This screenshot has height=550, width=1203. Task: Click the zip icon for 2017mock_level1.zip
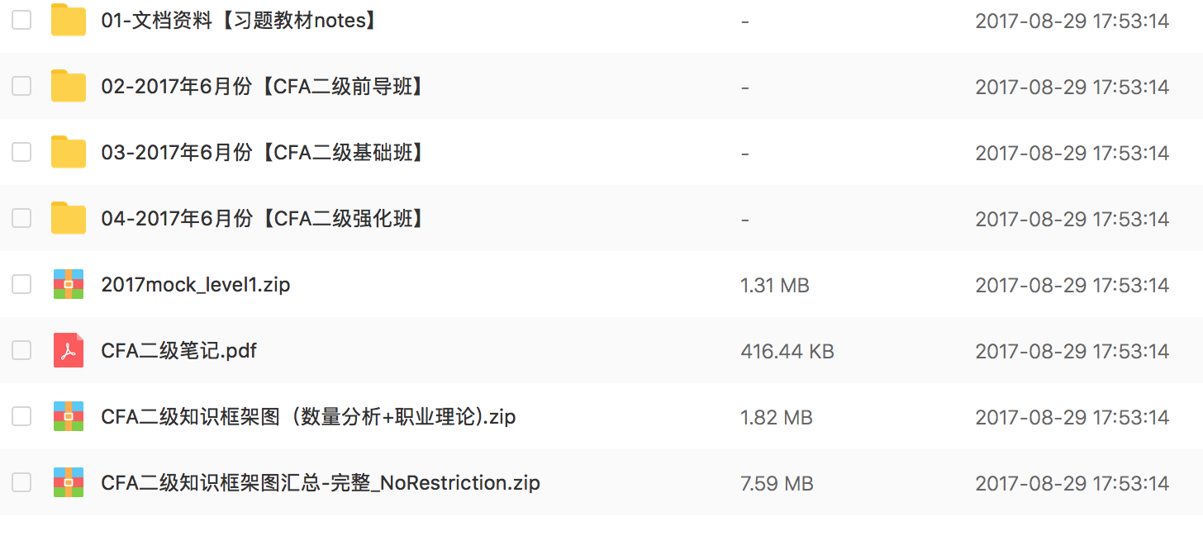(x=69, y=285)
